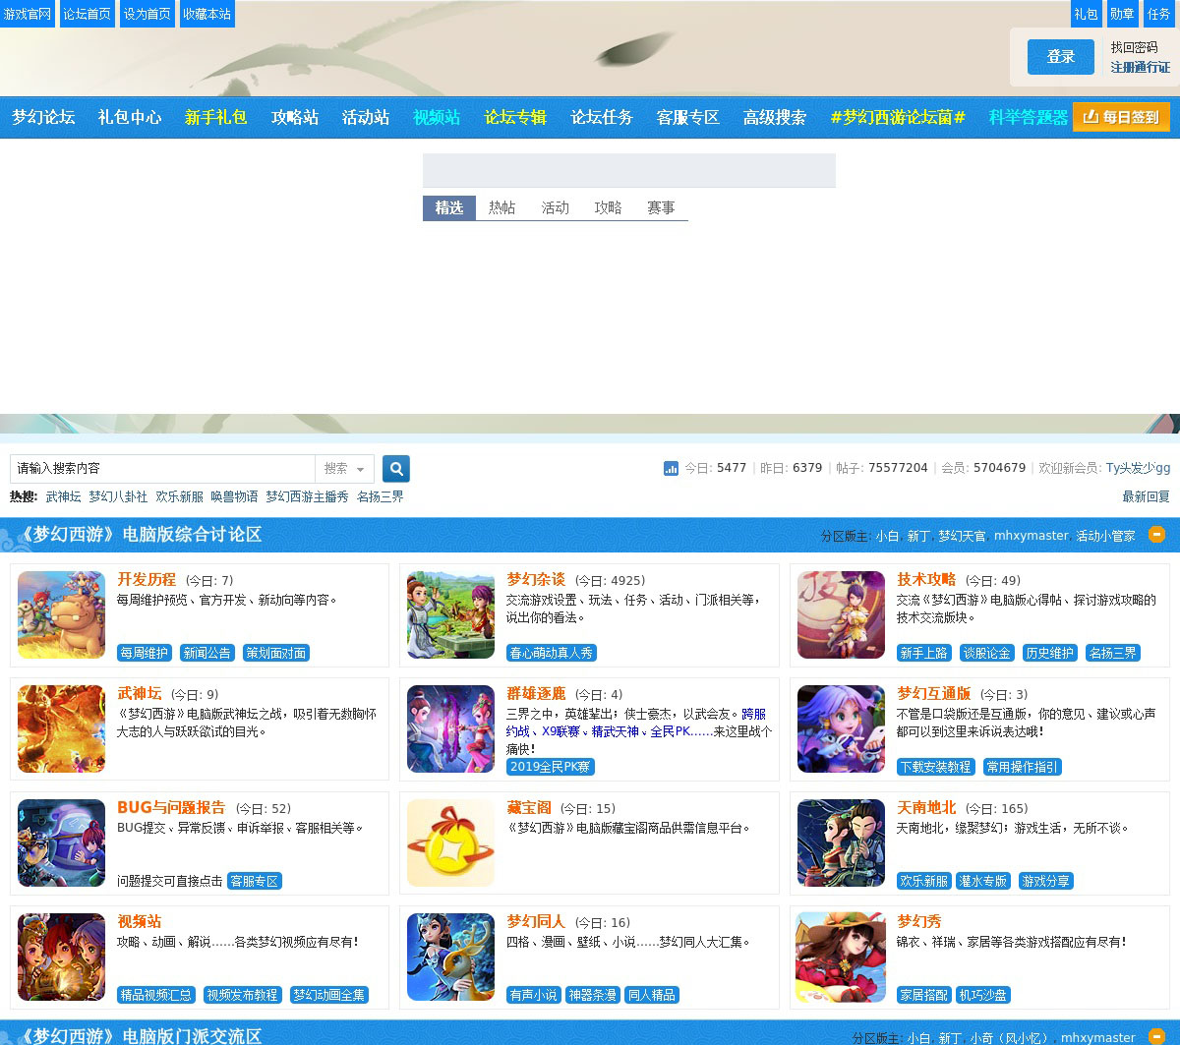Image resolution: width=1180 pixels, height=1045 pixels.
Task: Open the 高级搜索 nav menu item
Action: coord(775,117)
